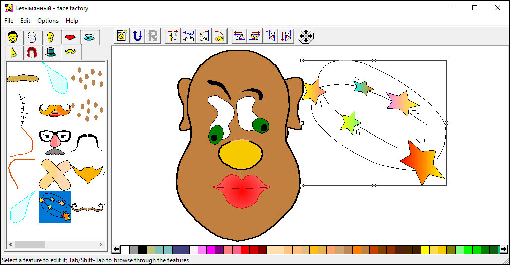The width and height of the screenshot is (510, 265).
Task: Click the down-arrow skew icon
Action: [286, 36]
